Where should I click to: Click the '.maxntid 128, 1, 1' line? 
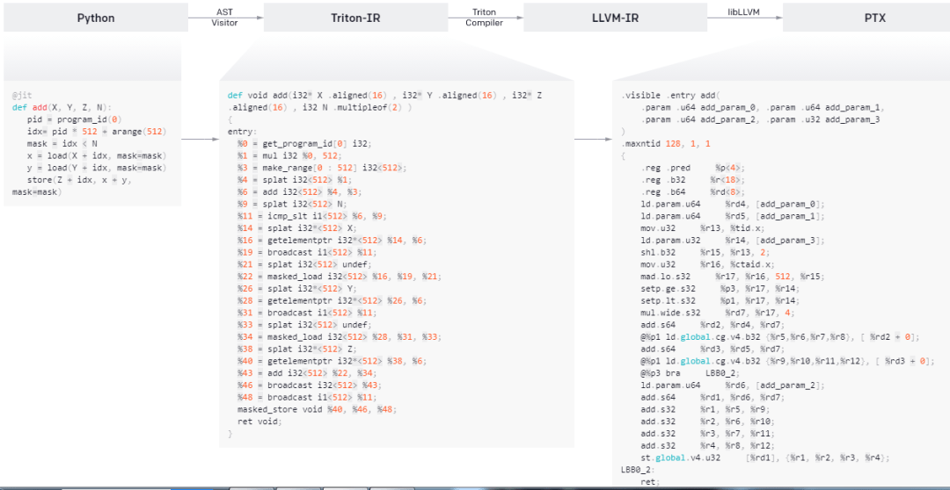pyautogui.click(x=666, y=144)
